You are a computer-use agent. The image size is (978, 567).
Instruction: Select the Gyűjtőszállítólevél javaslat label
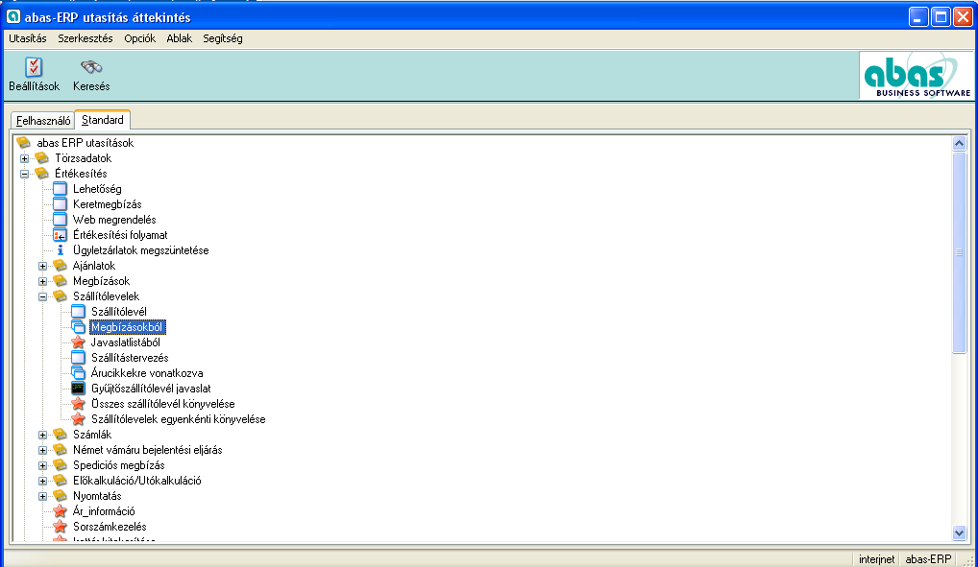click(x=151, y=389)
